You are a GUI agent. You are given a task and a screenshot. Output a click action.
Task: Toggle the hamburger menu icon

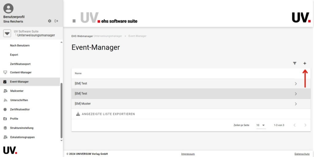[x=74, y=21]
